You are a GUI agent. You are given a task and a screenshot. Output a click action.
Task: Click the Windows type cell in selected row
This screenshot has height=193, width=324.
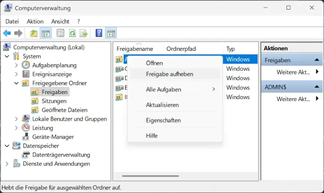238,59
